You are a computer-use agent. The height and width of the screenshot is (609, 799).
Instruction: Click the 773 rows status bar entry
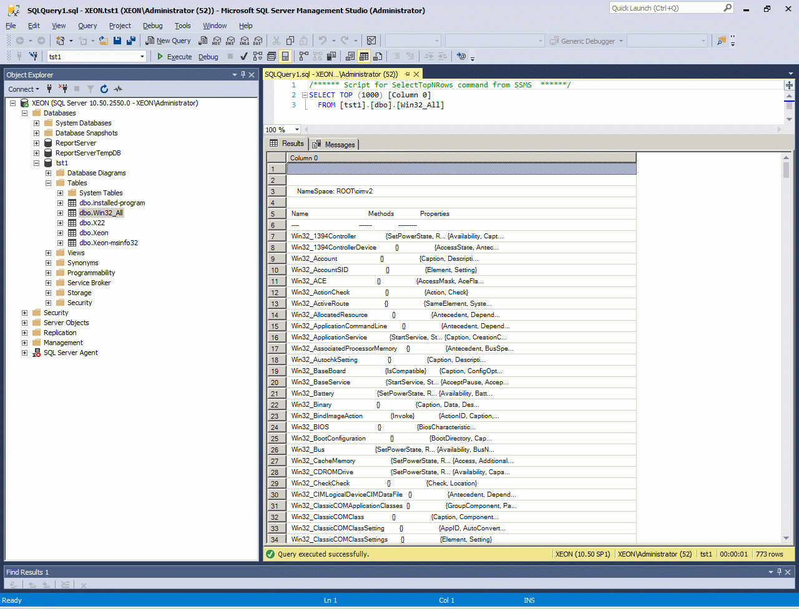click(769, 554)
